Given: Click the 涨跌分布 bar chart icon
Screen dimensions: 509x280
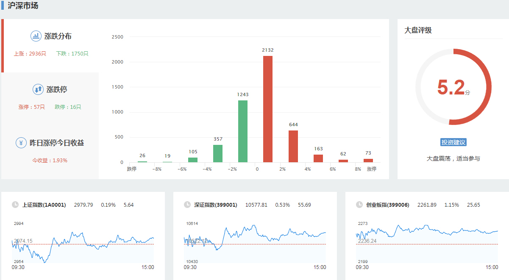Looking at the screenshot, I should tap(36, 36).
